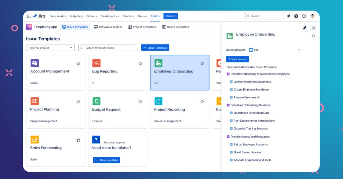Click the Employee Onboarding card icon
This screenshot has height=179, width=343.
158,63
